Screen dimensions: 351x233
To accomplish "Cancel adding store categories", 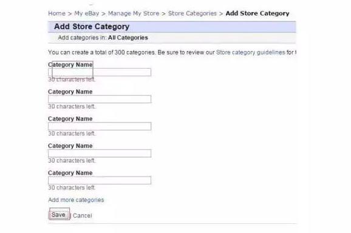I will click(83, 216).
